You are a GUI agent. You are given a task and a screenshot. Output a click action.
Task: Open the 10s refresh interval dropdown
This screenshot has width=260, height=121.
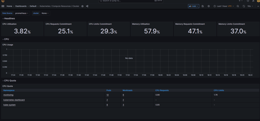click(x=250, y=6)
